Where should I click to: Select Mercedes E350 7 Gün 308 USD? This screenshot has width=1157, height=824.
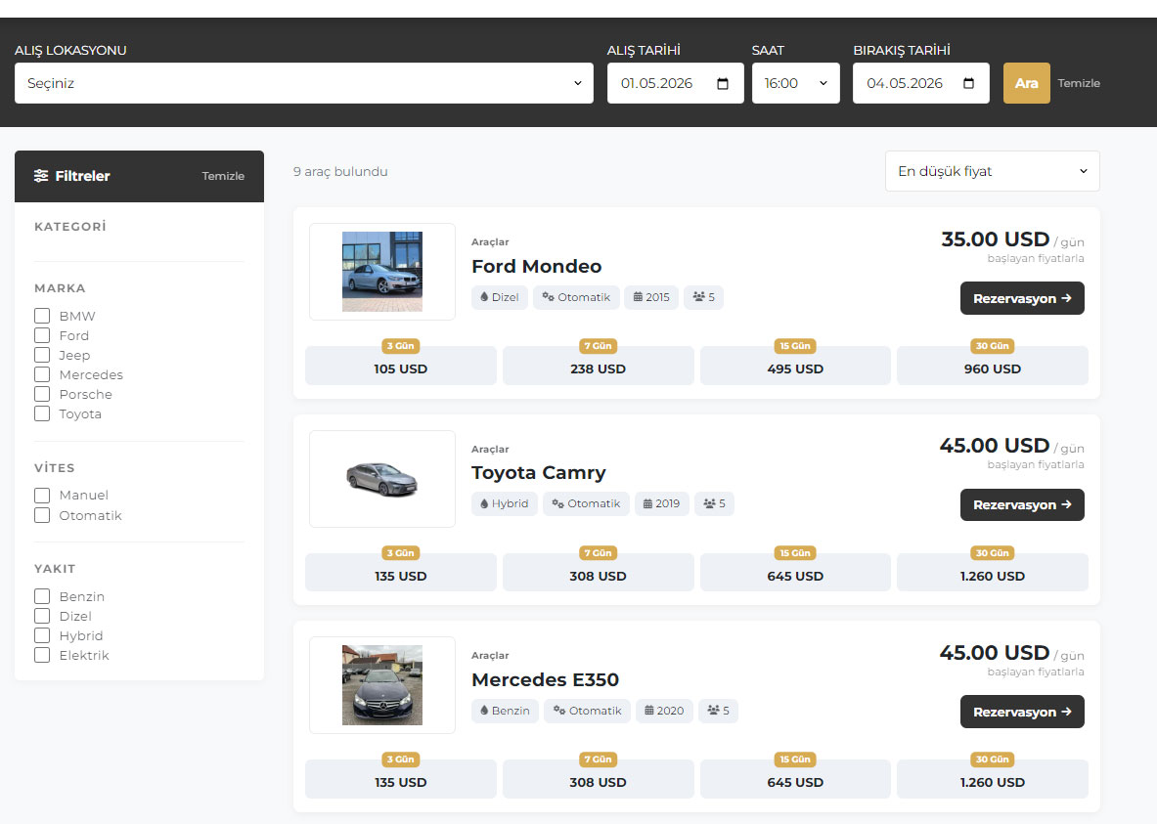pos(598,779)
